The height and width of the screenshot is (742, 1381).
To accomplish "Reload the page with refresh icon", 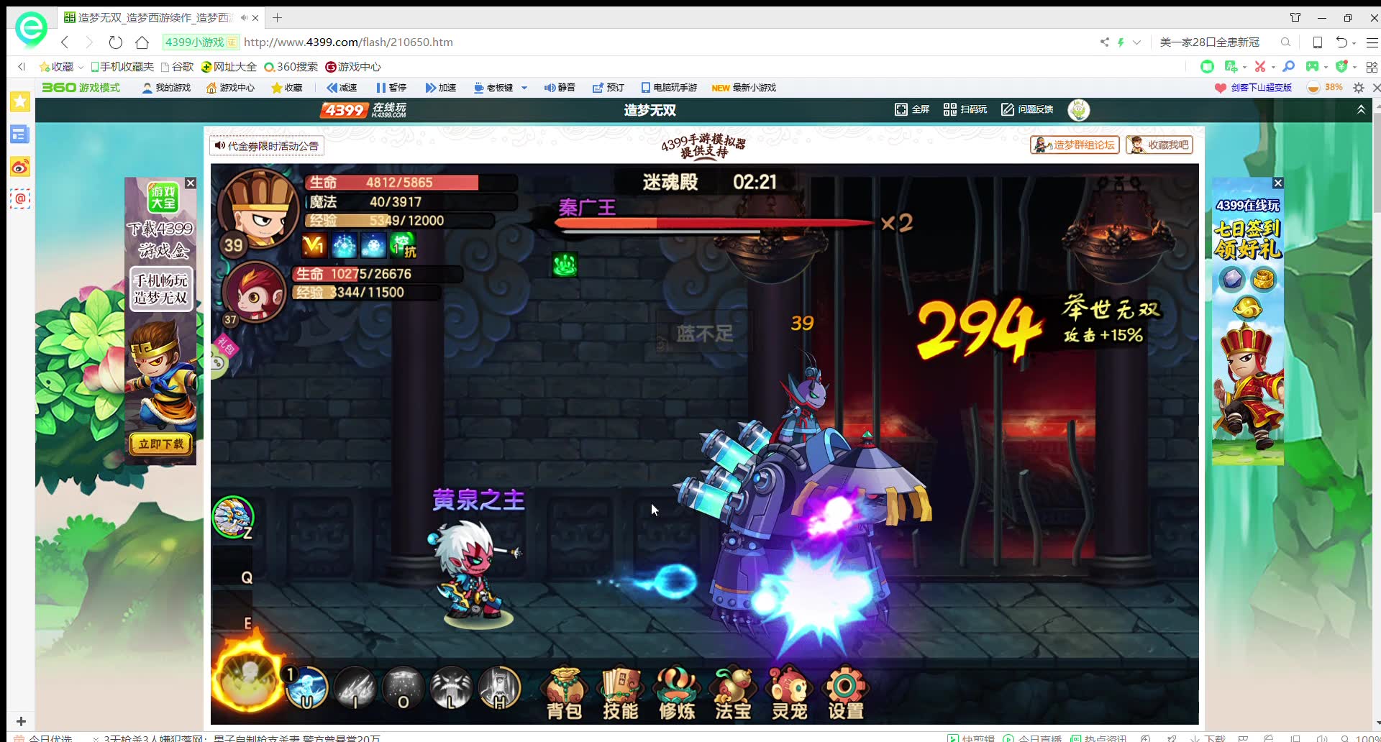I will coord(115,42).
